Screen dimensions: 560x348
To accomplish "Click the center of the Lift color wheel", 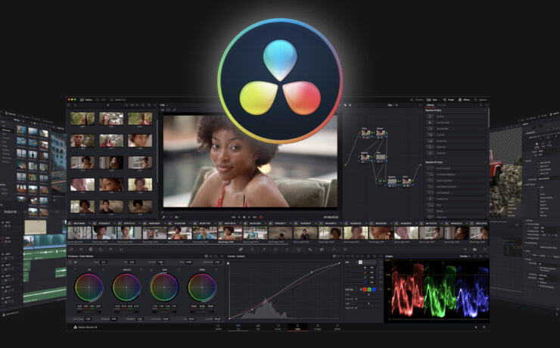I will tap(89, 287).
